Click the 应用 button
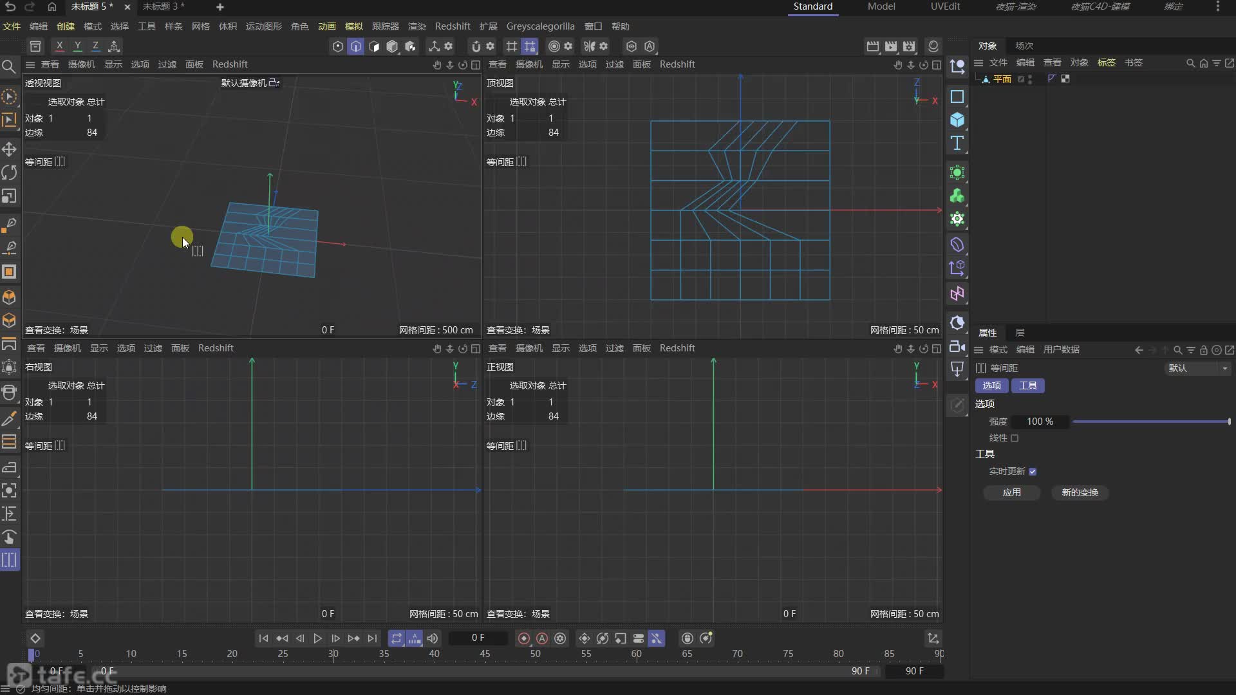Screen dimensions: 1236x695 tap(1012, 492)
